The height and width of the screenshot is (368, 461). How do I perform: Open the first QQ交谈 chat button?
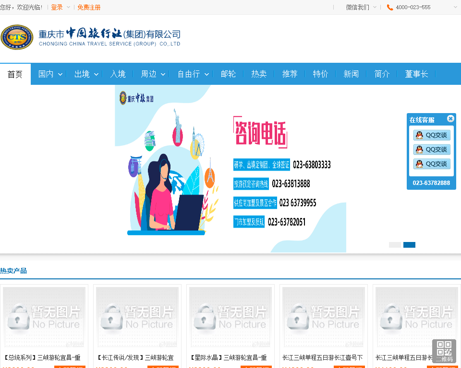click(x=432, y=135)
